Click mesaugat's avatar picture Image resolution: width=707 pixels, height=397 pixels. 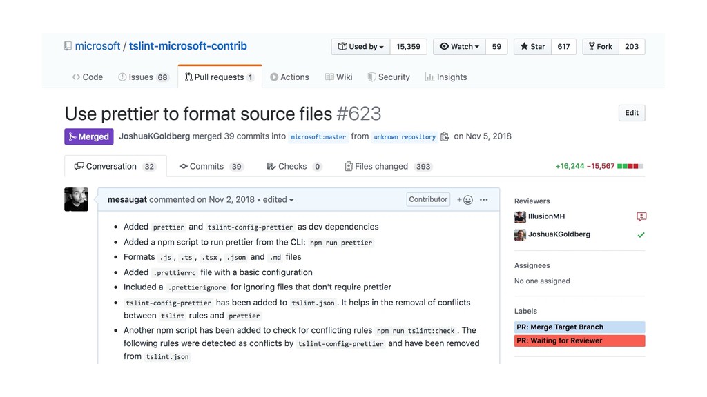[76, 199]
